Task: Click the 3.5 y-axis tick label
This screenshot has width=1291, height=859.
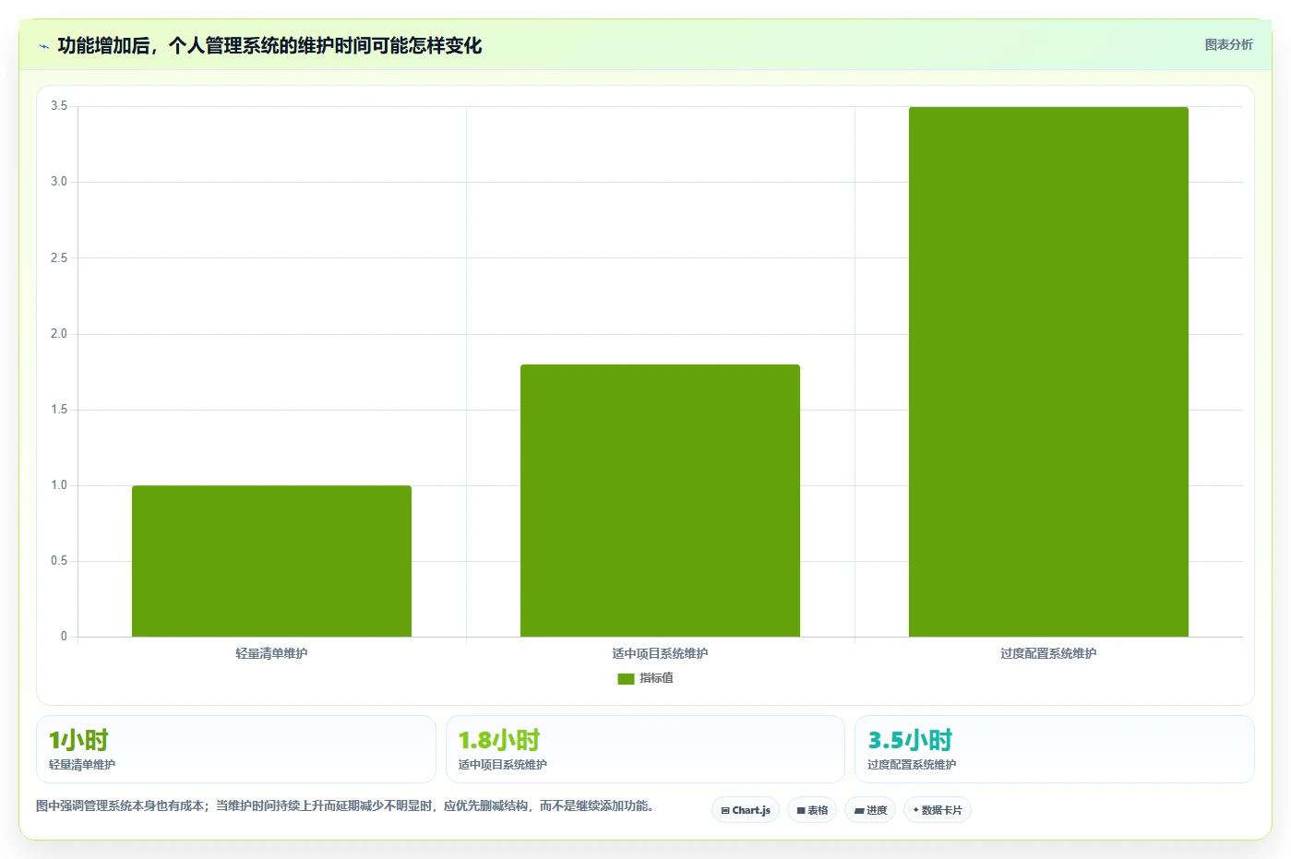Action: (x=59, y=106)
